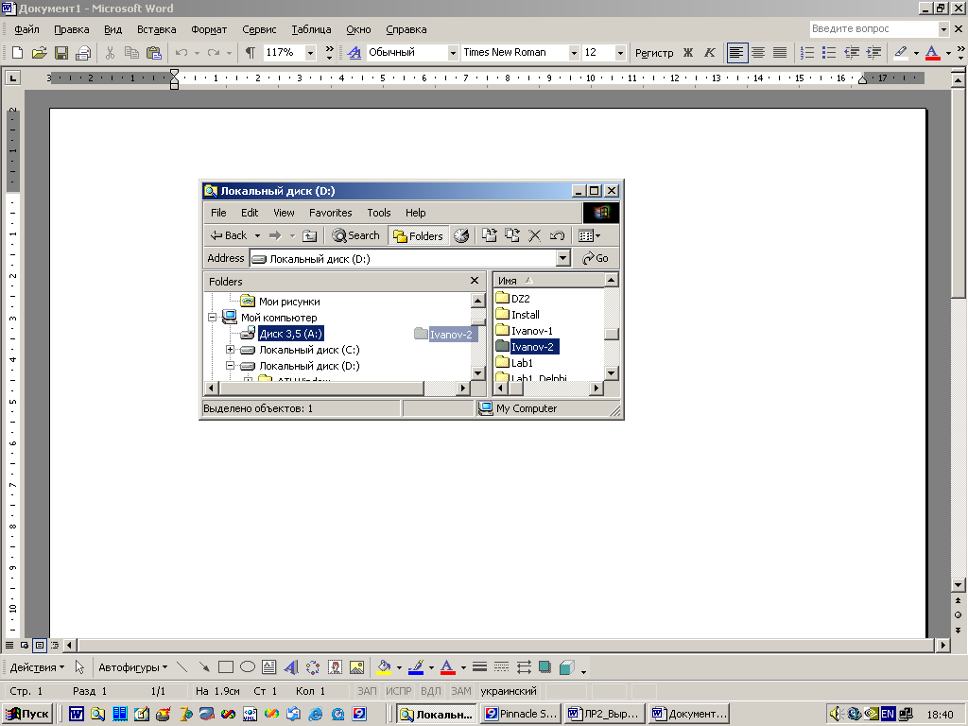Viewport: 968px width, 726px height.
Task: Open the Times New Roman font dropdown
Action: (574, 53)
